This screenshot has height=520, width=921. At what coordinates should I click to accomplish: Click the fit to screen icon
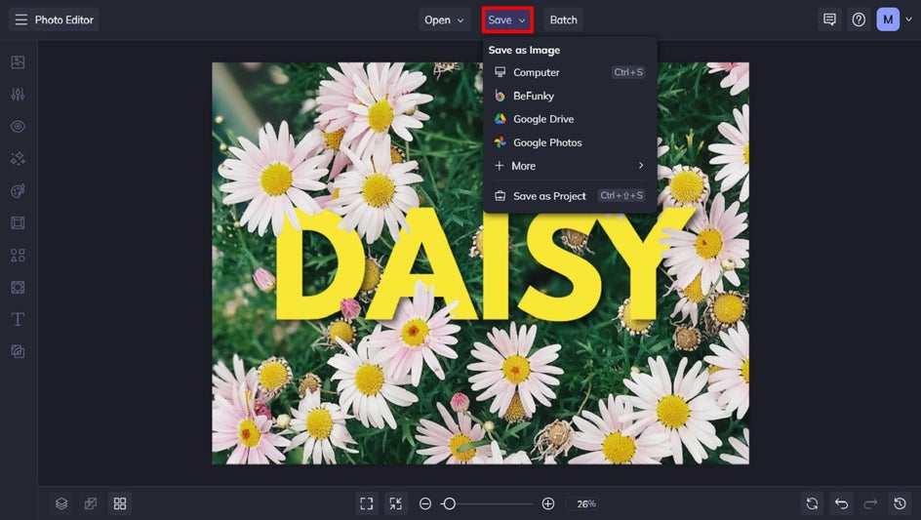(x=367, y=503)
